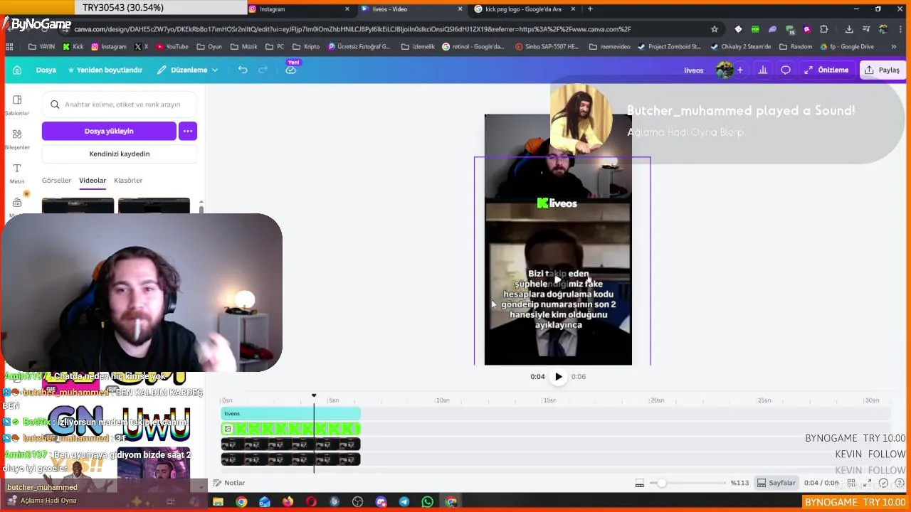Undo the last action
This screenshot has width=911, height=512.
click(243, 70)
